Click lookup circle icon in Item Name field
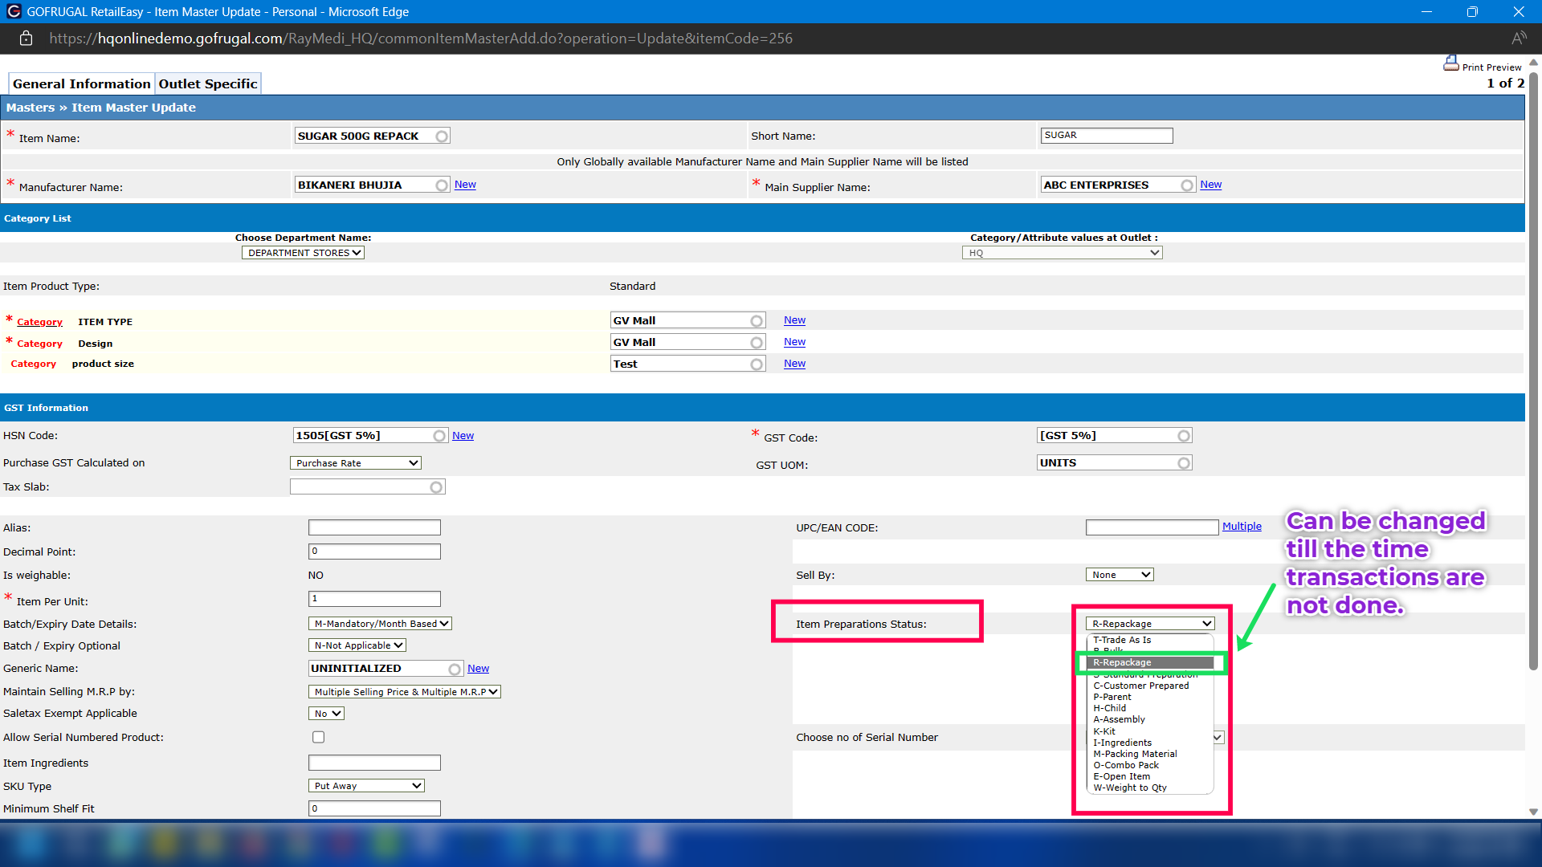 point(442,136)
